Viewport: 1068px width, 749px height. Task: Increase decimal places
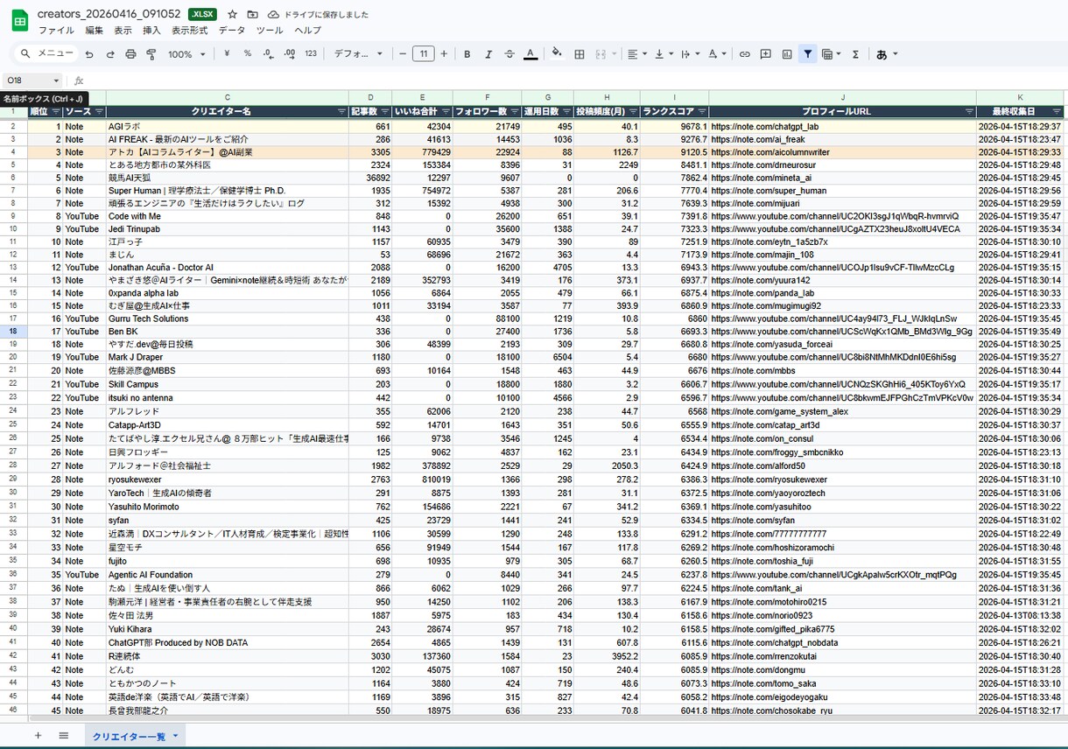click(290, 54)
